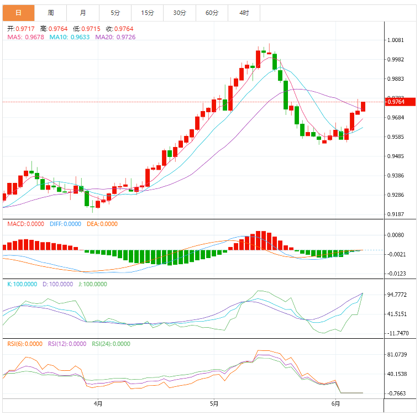
Task: Click the 0.9883 price axis label
Action: click(x=396, y=78)
